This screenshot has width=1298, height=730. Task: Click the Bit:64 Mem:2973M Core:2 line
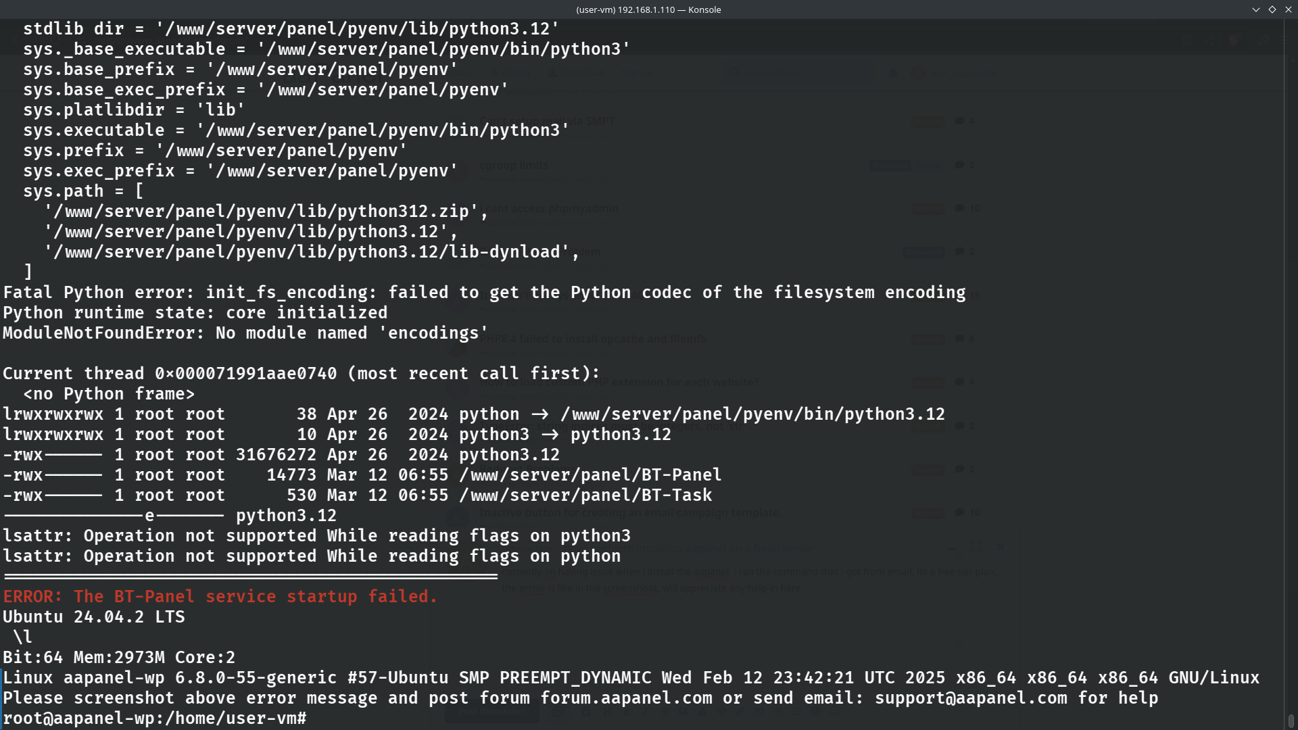coord(119,658)
